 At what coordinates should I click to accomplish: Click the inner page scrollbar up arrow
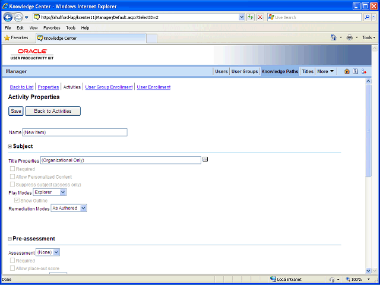click(368, 81)
